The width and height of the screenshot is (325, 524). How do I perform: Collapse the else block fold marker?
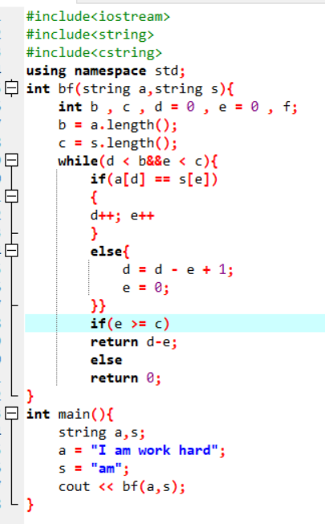tap(12, 250)
